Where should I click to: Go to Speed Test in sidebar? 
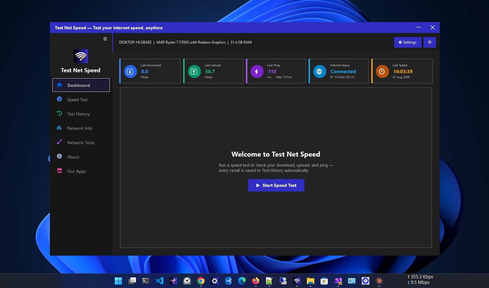[x=81, y=100]
